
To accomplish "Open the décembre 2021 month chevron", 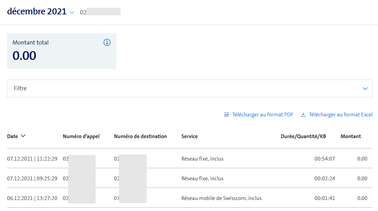I will tap(72, 12).
